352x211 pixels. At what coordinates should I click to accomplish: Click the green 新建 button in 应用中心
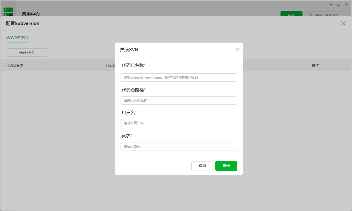(x=291, y=14)
